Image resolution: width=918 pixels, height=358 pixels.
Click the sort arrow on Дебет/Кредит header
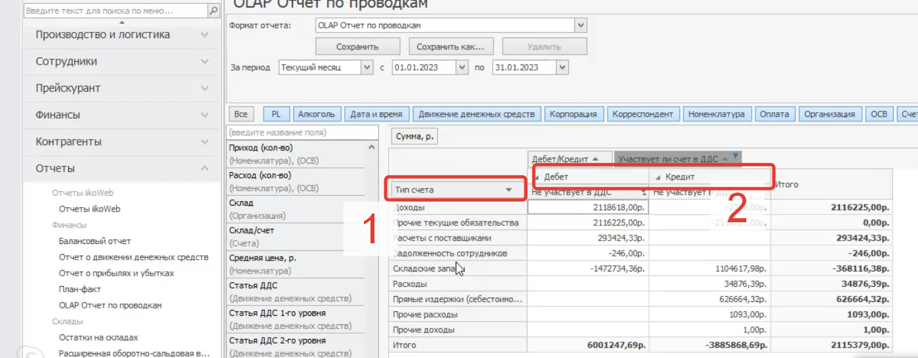coord(597,159)
